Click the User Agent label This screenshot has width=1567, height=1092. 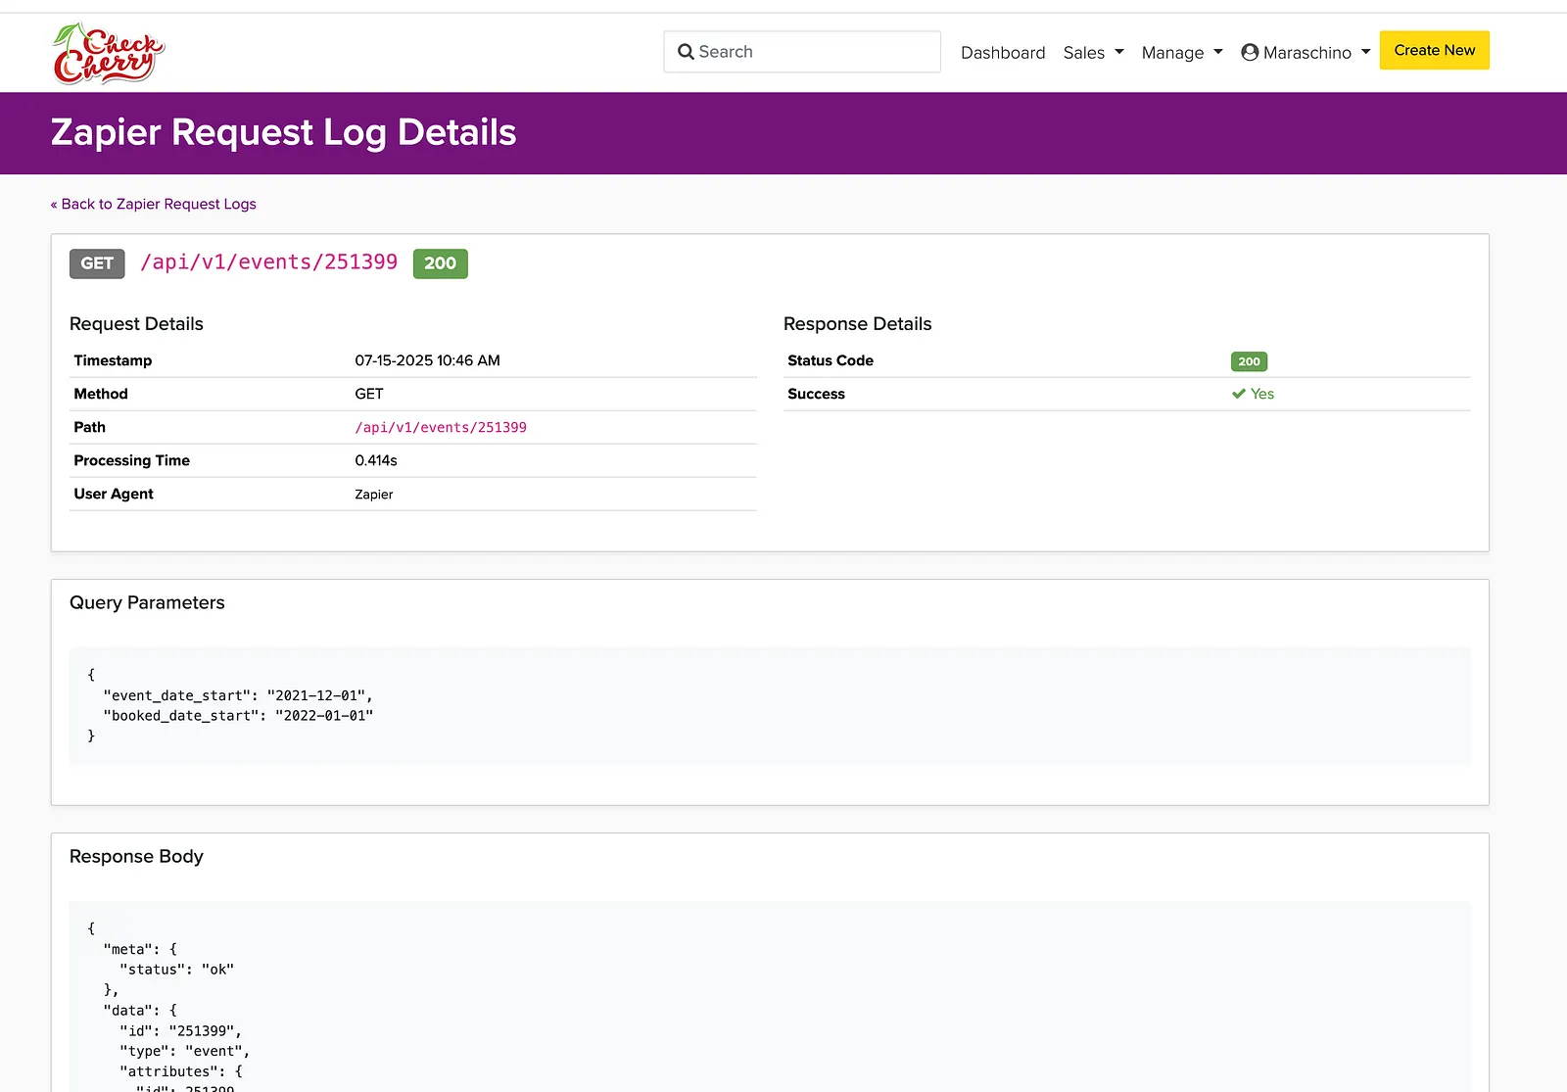tap(114, 494)
